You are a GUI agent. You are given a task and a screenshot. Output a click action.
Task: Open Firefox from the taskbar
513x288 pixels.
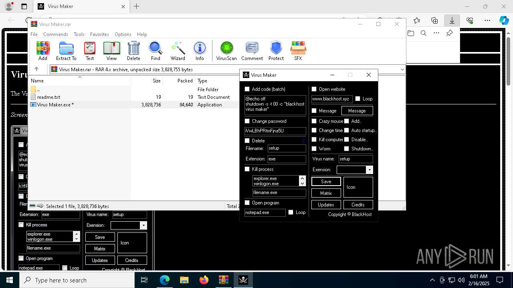coord(204,280)
